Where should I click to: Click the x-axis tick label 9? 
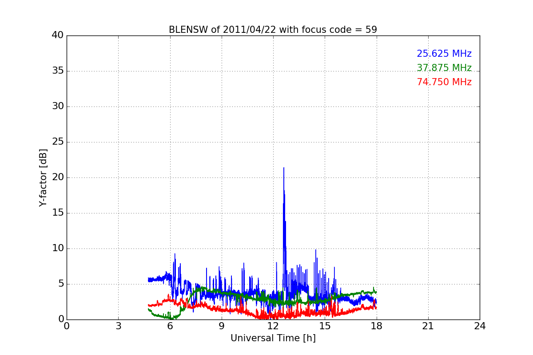pos(222,326)
